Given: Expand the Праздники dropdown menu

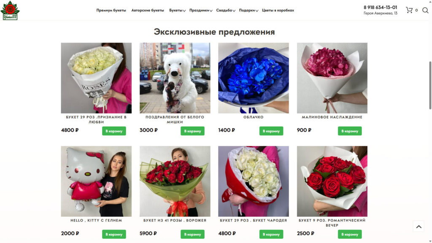Looking at the screenshot, I should pos(200,11).
